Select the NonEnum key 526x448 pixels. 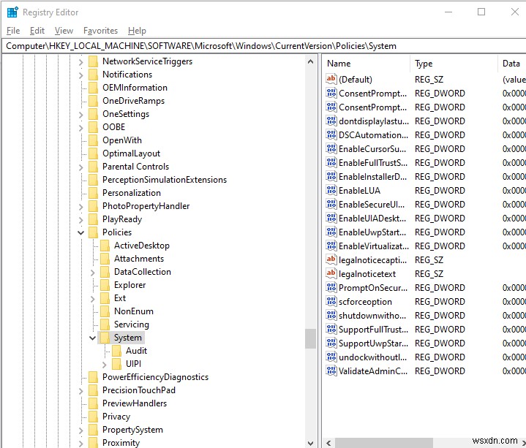pos(134,311)
